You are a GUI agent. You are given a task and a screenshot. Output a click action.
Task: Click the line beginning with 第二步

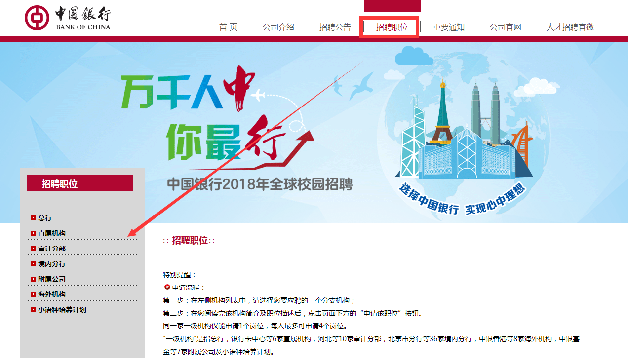(x=293, y=313)
